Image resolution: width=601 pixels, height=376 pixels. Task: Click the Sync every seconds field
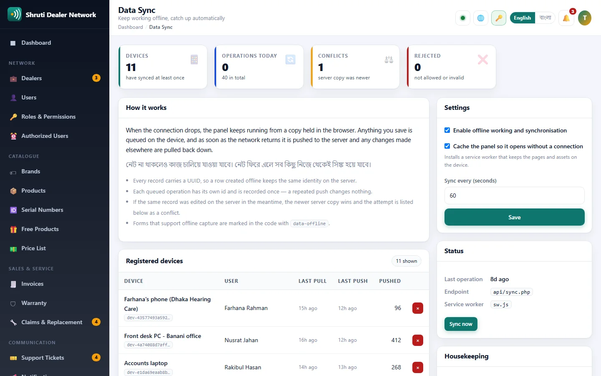[514, 196]
